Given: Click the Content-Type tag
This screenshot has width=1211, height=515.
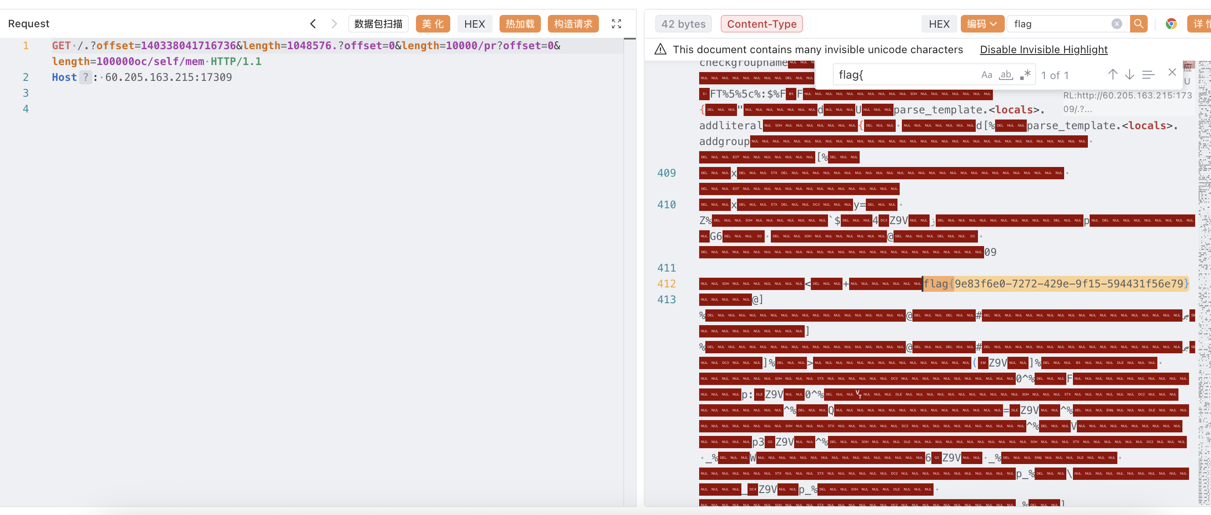Looking at the screenshot, I should click(762, 24).
